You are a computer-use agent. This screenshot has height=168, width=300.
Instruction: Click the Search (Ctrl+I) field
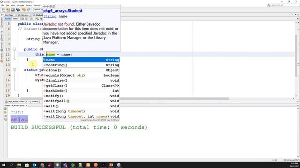pyautogui.click(x=283, y=5)
